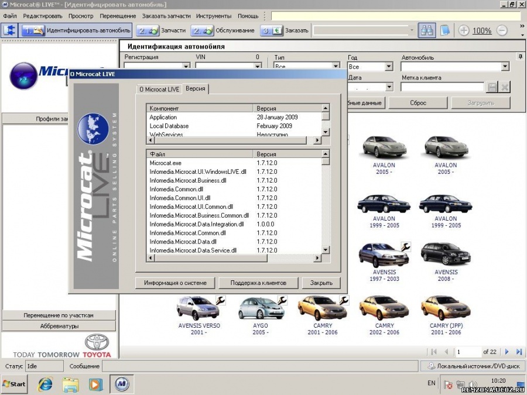
Task: Expand the Дата dropdown
Action: click(389, 87)
